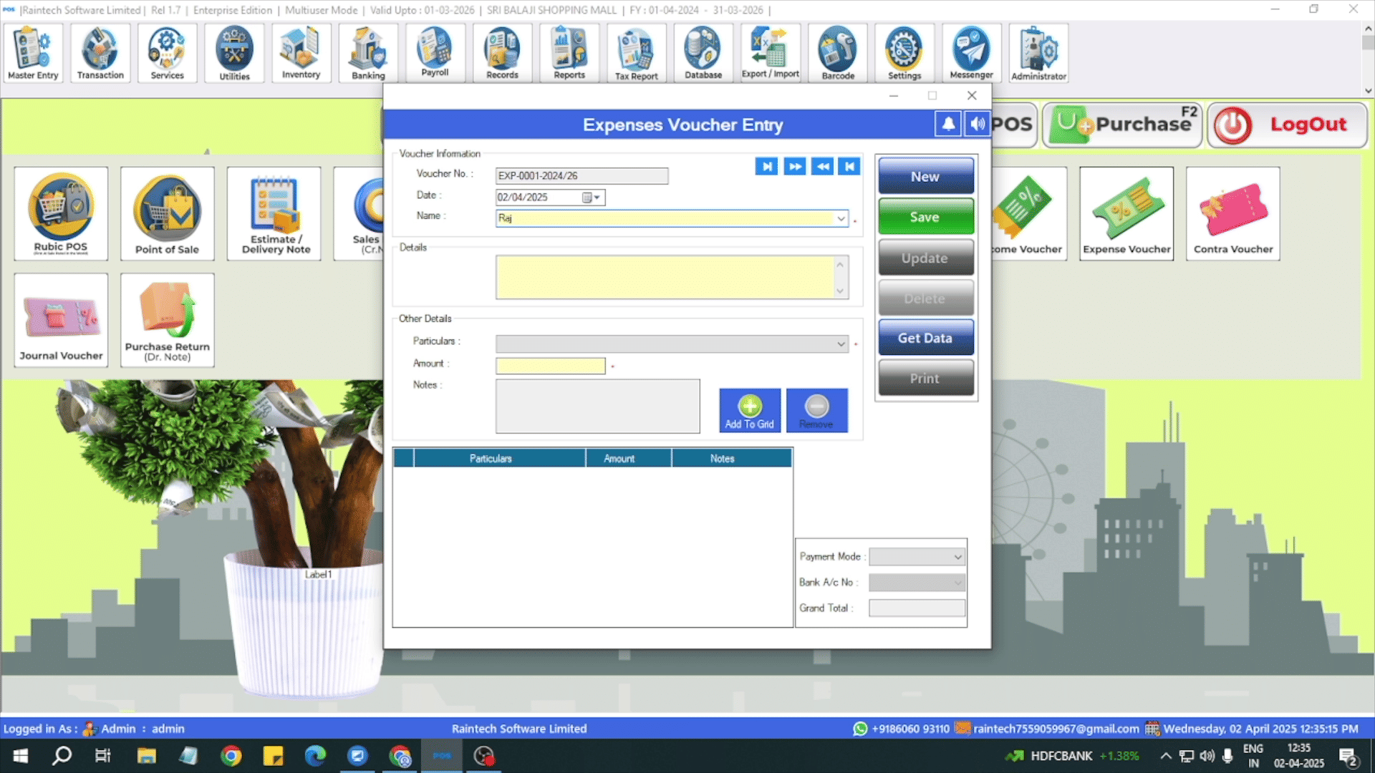Click the Add To Grid button
1375x773 pixels.
point(749,410)
